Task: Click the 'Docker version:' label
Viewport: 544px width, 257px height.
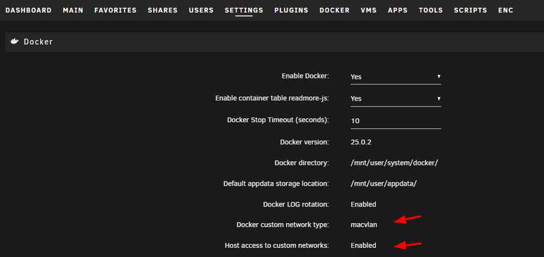Action: click(304, 142)
